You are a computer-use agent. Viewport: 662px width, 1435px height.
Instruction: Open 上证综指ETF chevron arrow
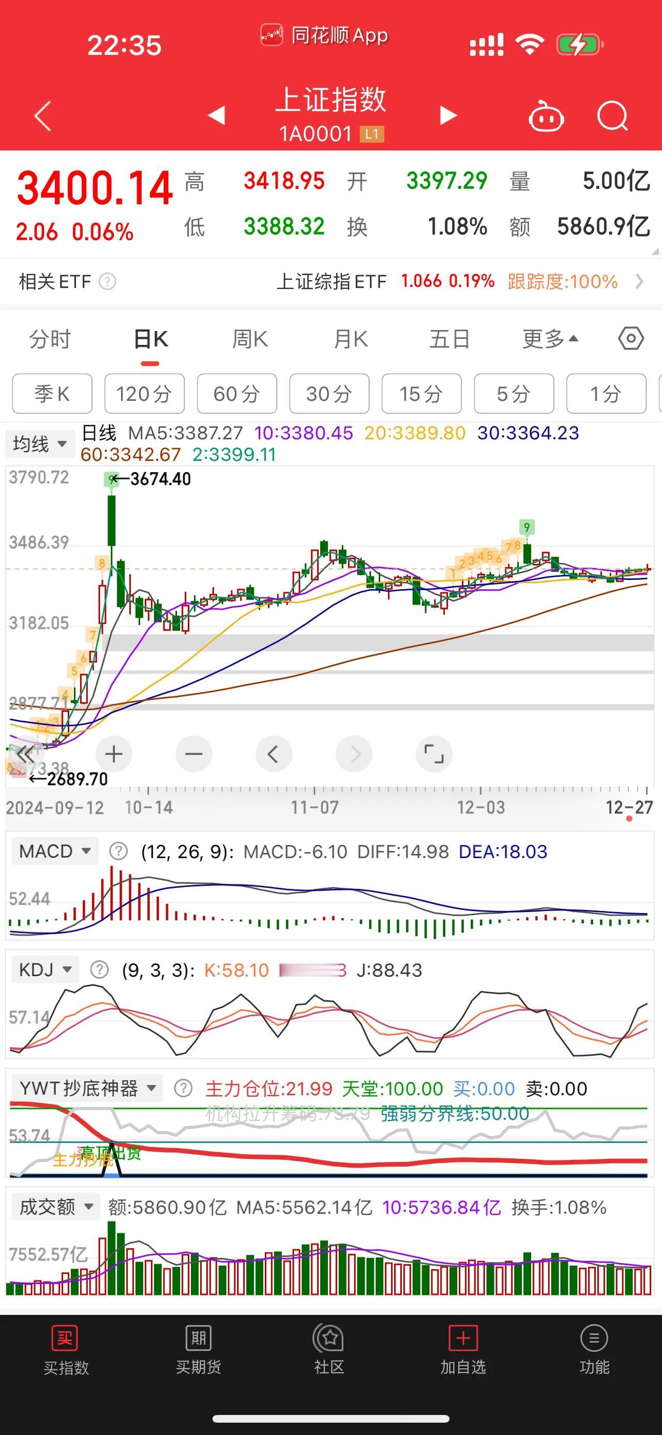(x=640, y=281)
